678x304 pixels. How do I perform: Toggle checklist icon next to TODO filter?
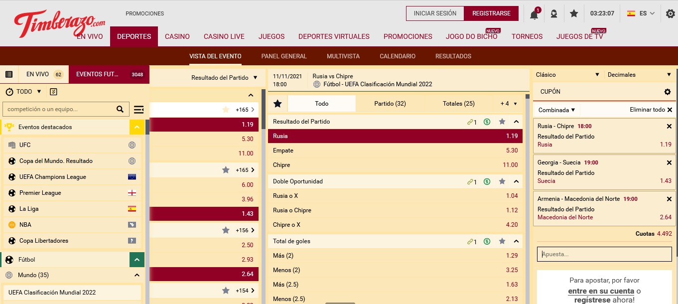point(54,92)
